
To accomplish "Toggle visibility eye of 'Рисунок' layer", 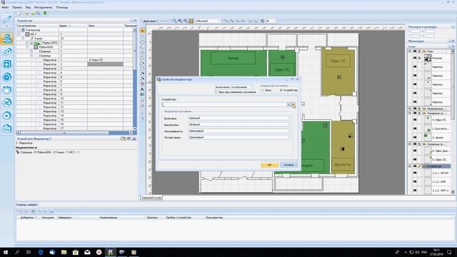I will (x=415, y=59).
